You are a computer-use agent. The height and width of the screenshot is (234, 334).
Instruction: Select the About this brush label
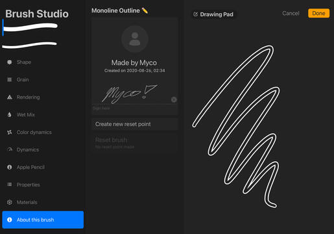pyautogui.click(x=35, y=220)
